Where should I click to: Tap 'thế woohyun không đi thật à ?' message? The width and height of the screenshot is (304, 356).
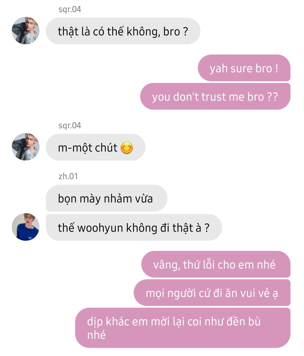point(134,227)
